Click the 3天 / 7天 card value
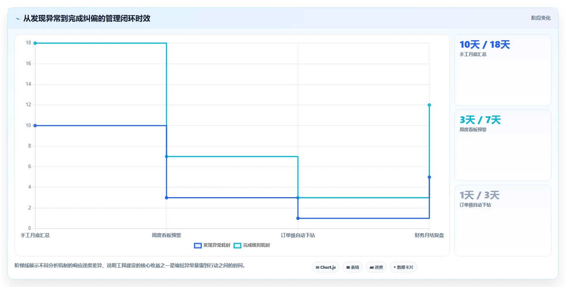Viewport: 566px width, 287px height. click(480, 120)
